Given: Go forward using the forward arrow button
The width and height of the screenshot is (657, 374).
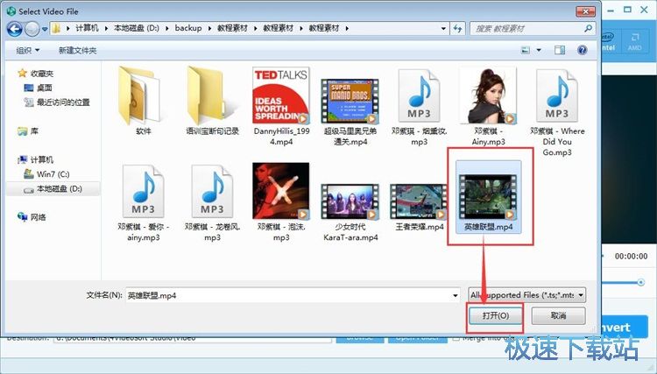Looking at the screenshot, I should tap(32, 29).
